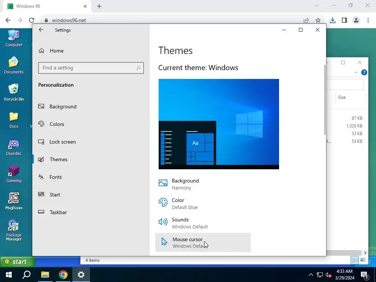Open the Chrome profile avatar
Viewport: 376px width, 282px height.
coord(356,21)
